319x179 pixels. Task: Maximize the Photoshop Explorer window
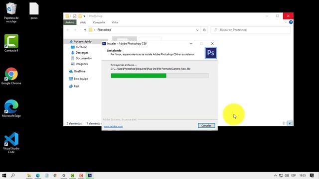277,16
